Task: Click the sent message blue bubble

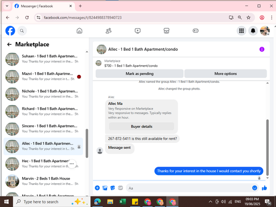Action: 209,171
